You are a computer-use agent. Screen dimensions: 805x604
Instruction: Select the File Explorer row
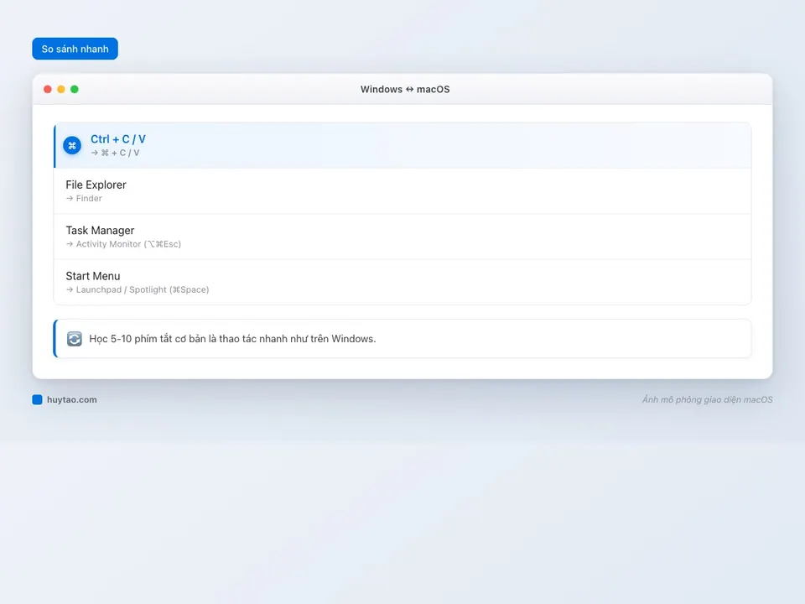(x=402, y=191)
